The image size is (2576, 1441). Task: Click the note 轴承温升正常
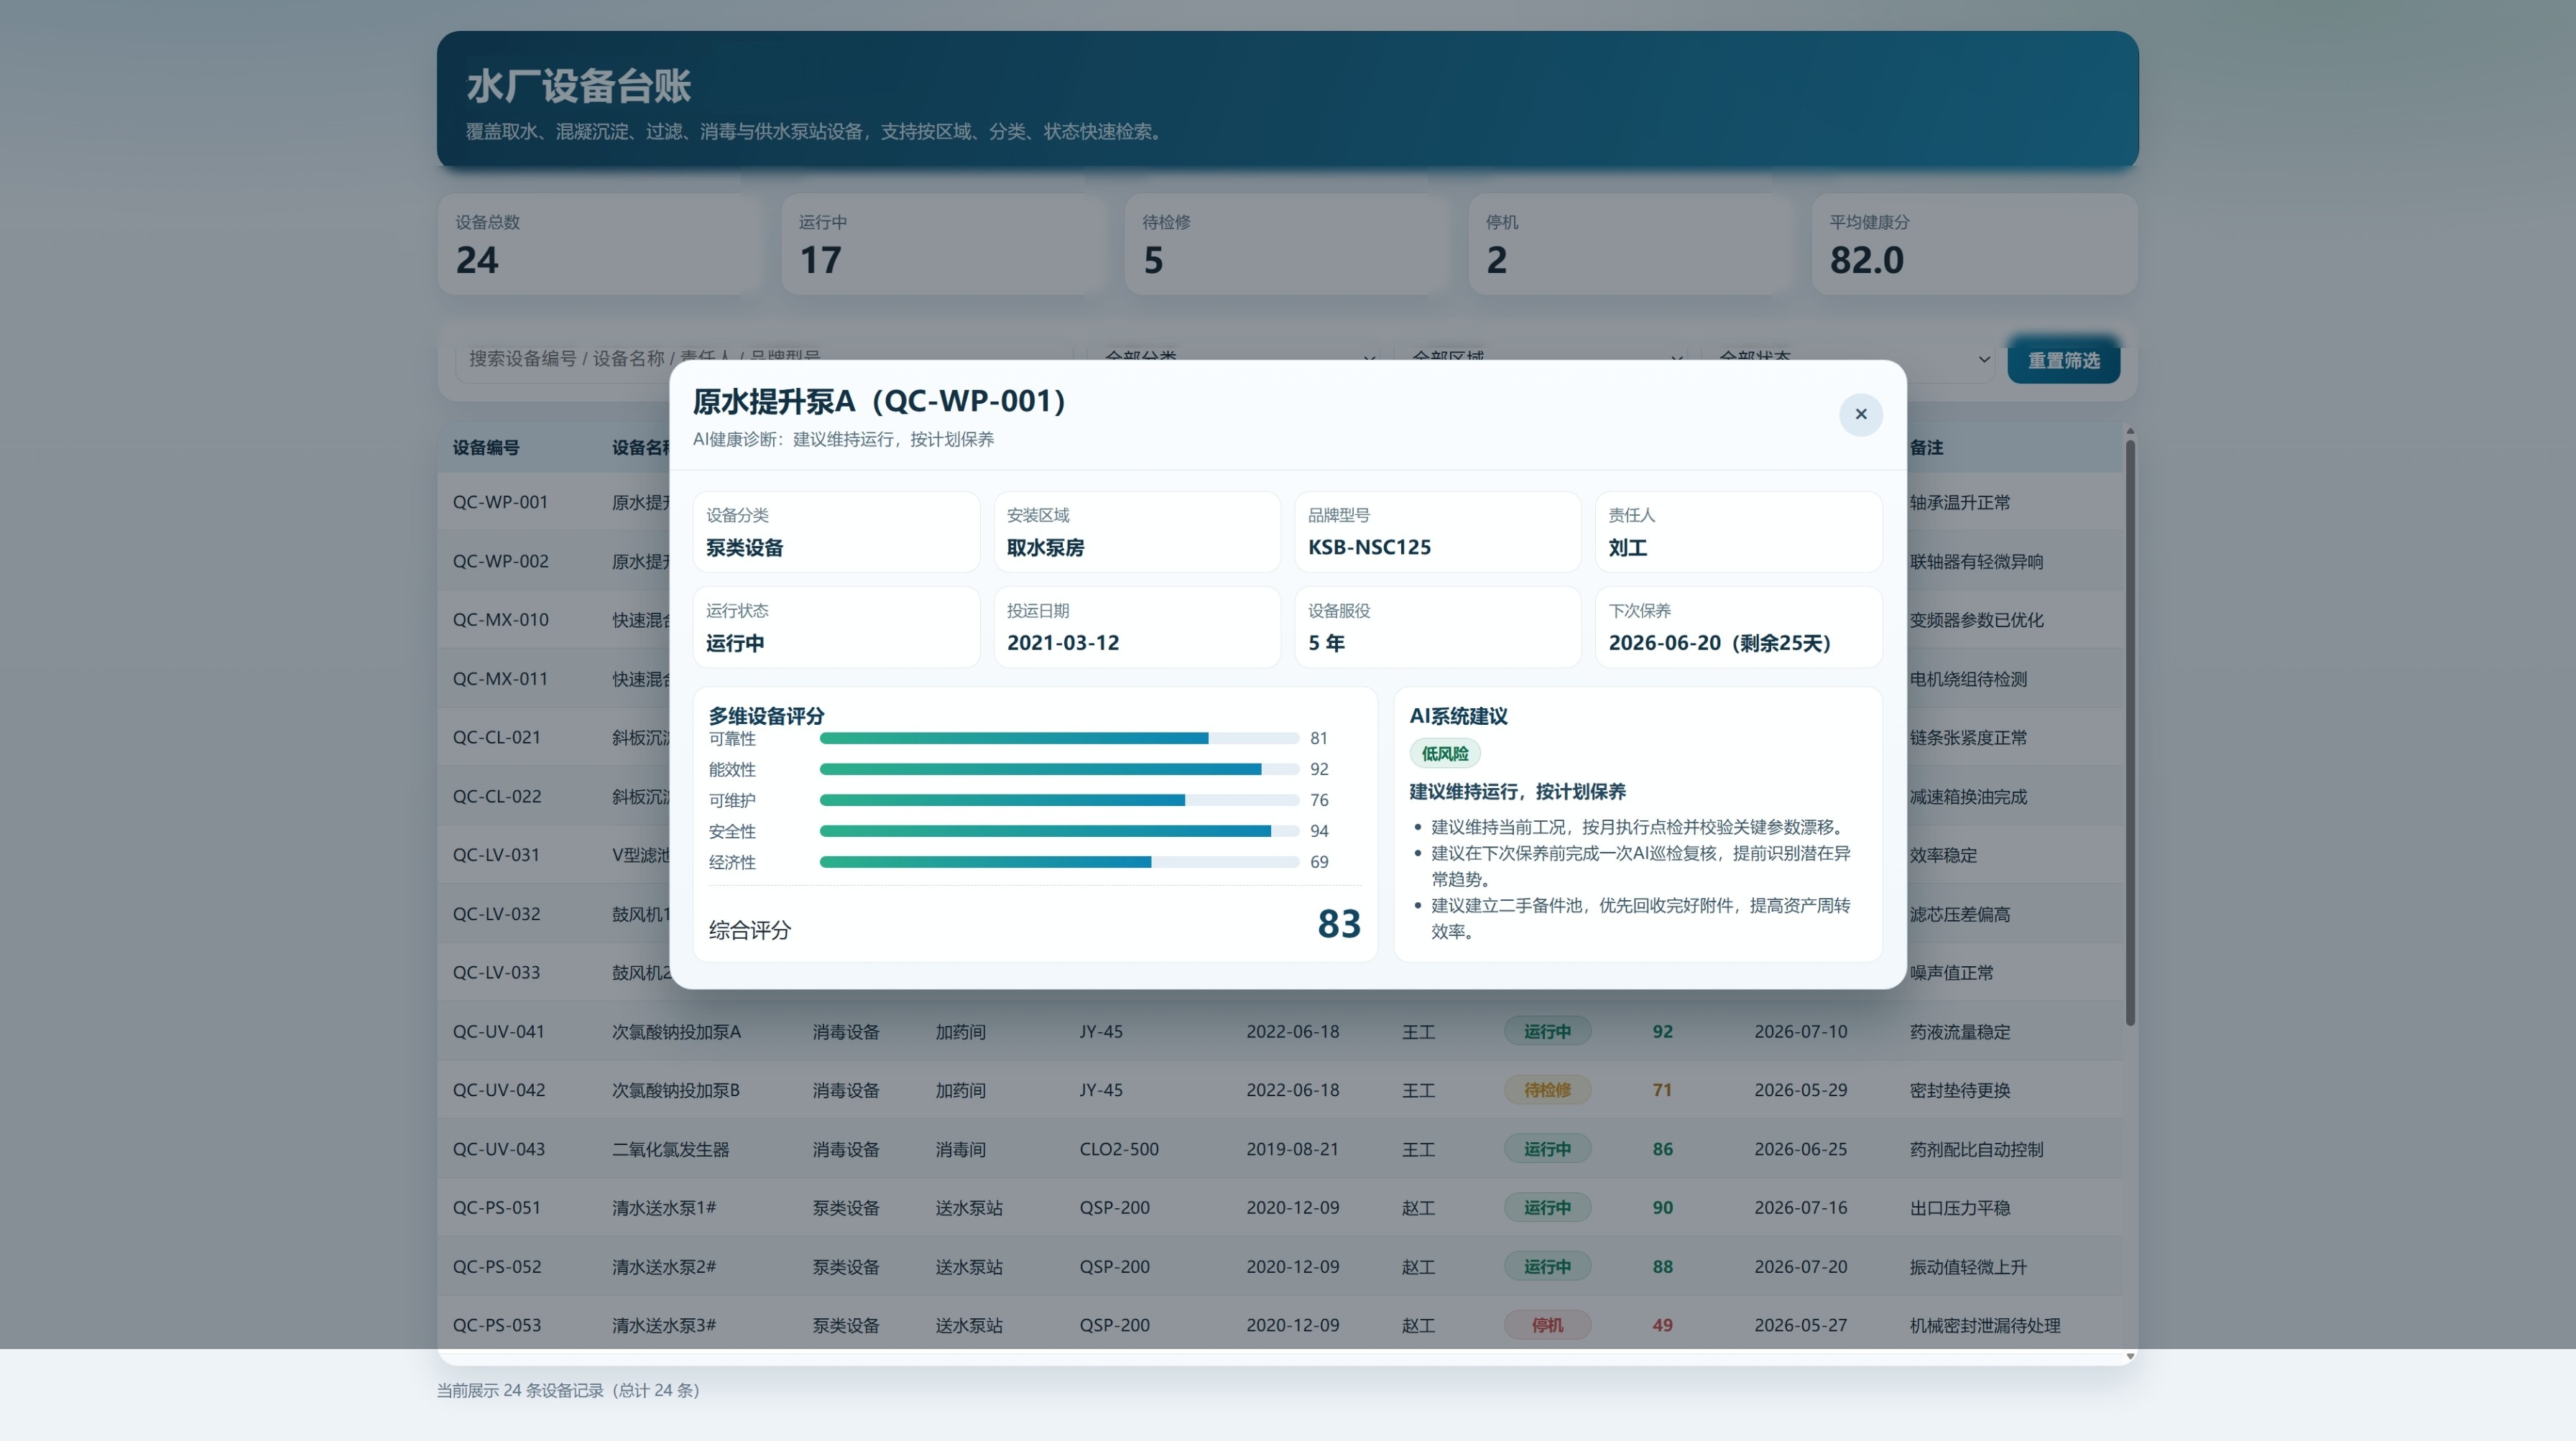click(x=1959, y=502)
